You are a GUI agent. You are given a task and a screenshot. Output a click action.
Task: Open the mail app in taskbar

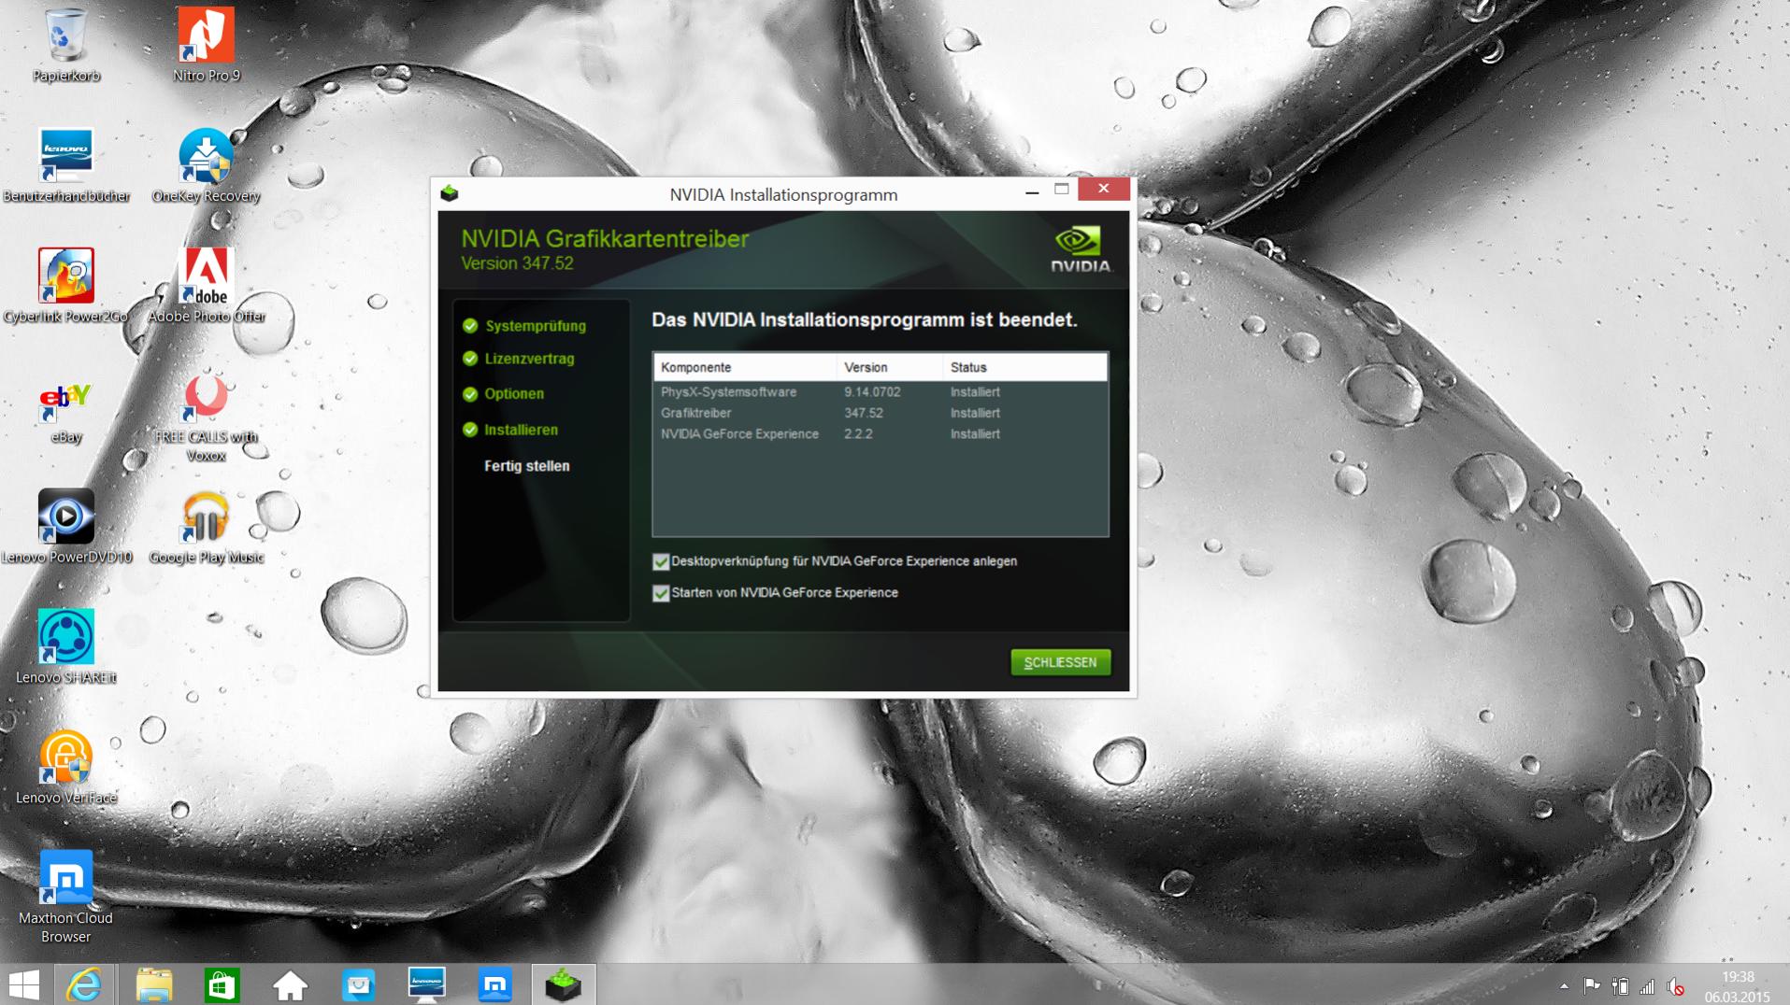click(x=358, y=984)
